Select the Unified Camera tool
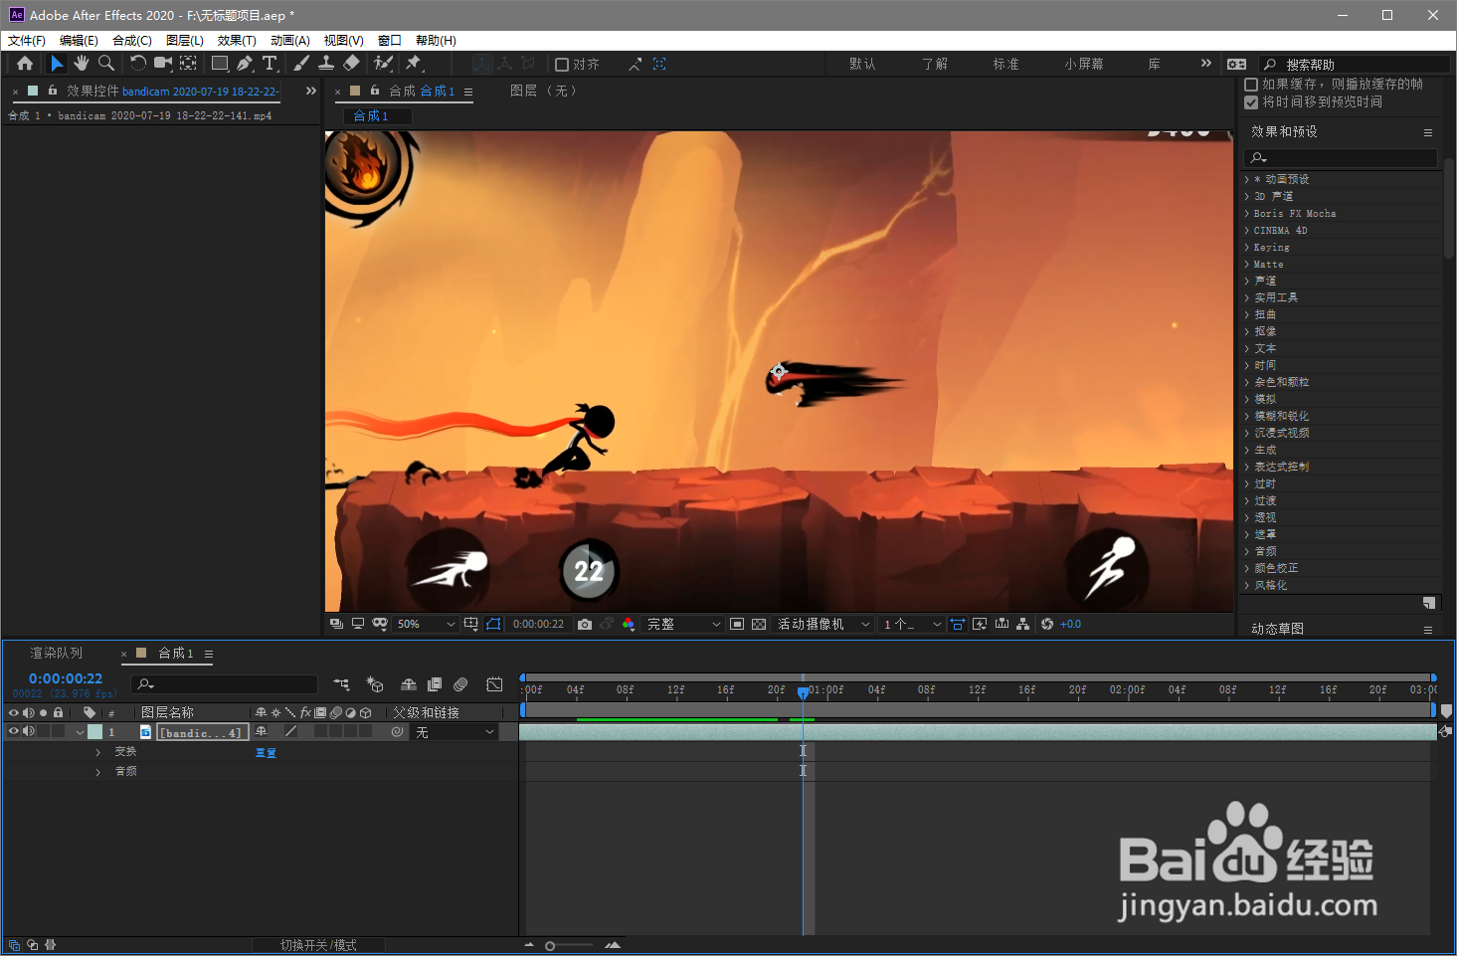Viewport: 1457px width, 956px height. pos(163,64)
